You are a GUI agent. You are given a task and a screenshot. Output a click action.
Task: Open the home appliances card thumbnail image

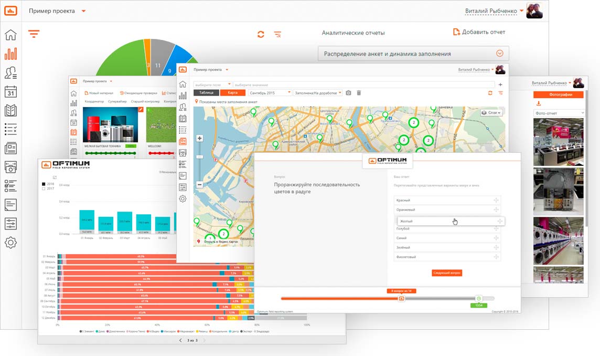(x=111, y=125)
